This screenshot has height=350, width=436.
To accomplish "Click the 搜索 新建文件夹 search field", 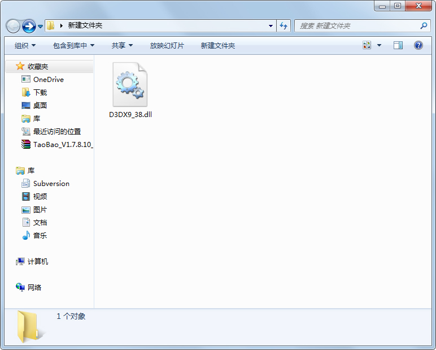I will [356, 26].
